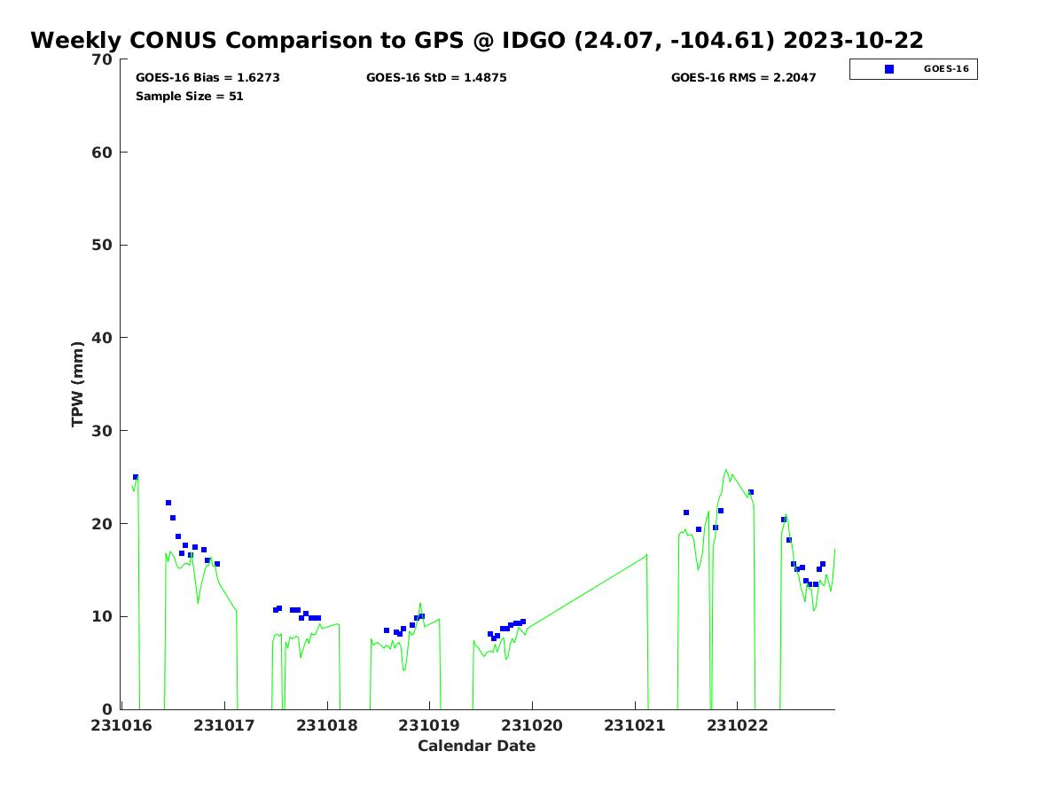Click the y-axis tick label 70
This screenshot has width=1064, height=798.
click(x=103, y=59)
